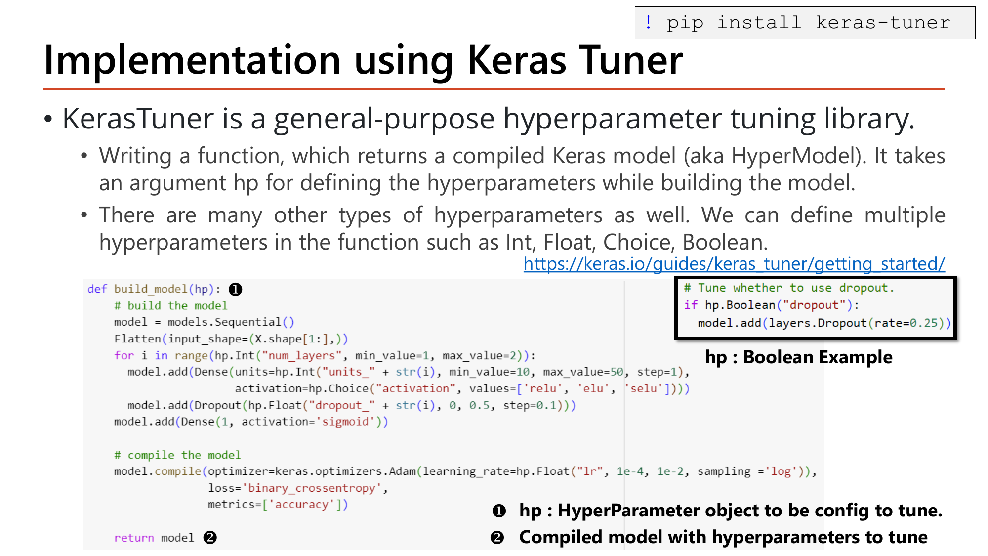Click the '# build the model' comment
988x556 pixels.
tap(170, 306)
